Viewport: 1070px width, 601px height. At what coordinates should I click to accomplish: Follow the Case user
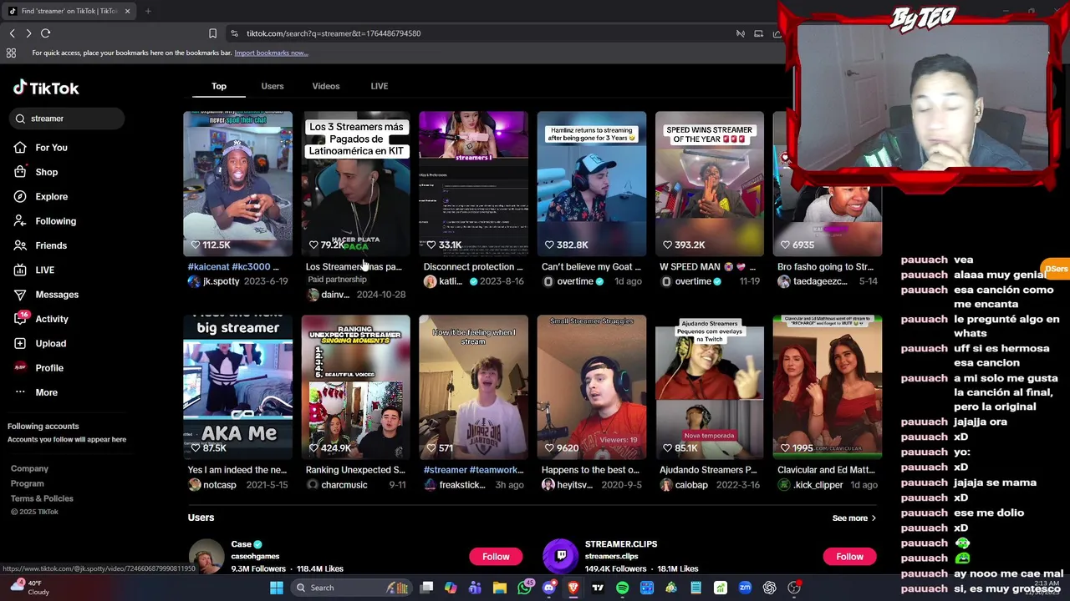pos(496,557)
